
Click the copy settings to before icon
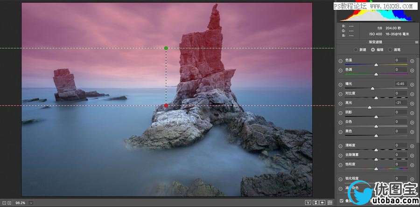pos(323,202)
